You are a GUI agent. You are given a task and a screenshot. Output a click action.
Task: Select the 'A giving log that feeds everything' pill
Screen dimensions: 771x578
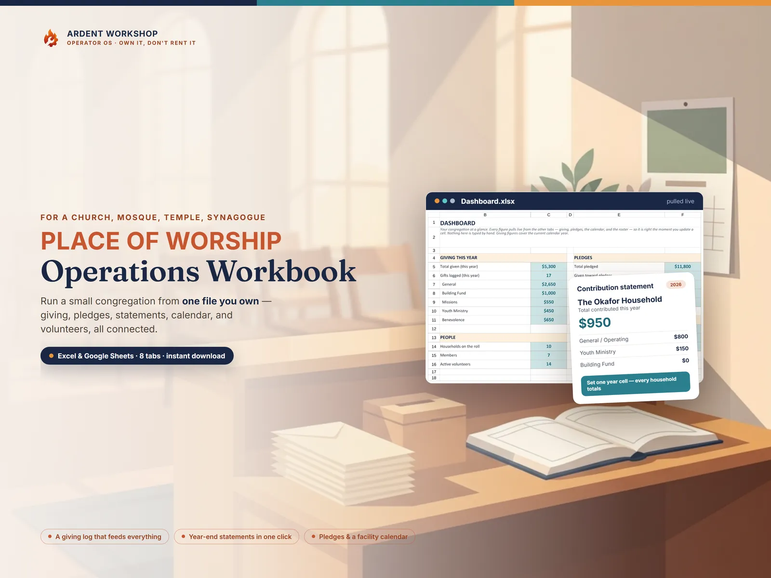105,537
